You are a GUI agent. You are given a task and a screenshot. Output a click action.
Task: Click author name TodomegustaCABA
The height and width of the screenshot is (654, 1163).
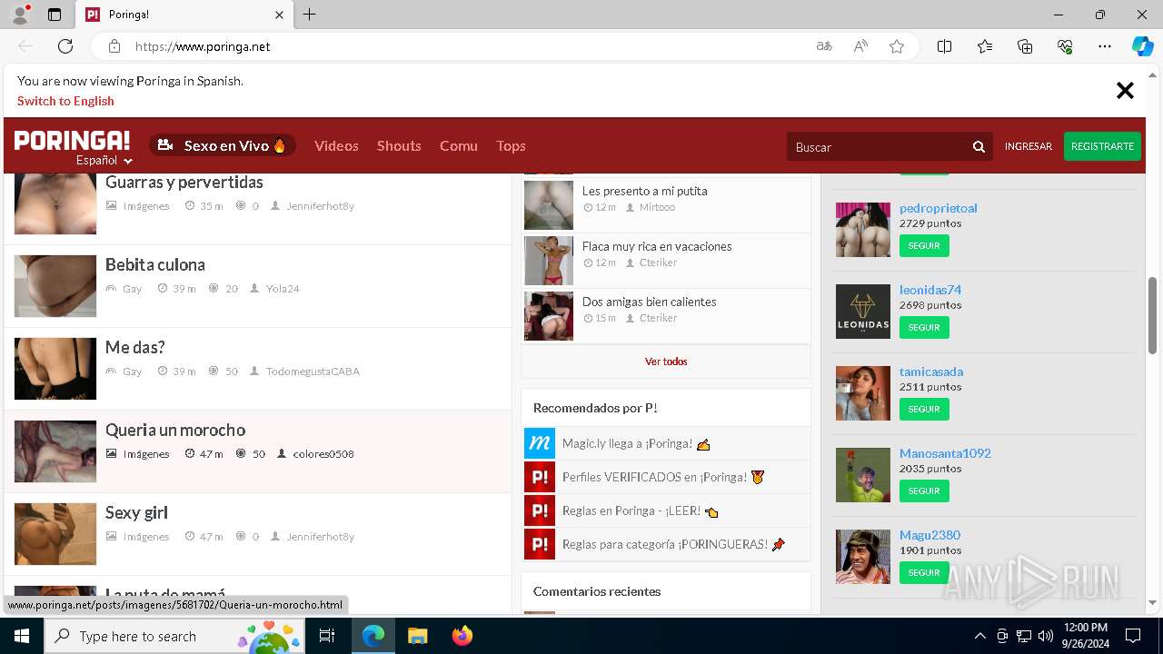313,372
